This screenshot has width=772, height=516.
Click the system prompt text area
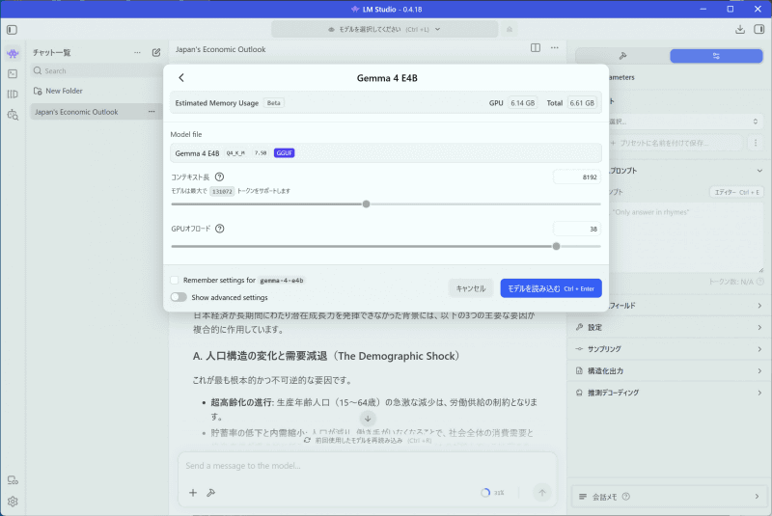686,237
